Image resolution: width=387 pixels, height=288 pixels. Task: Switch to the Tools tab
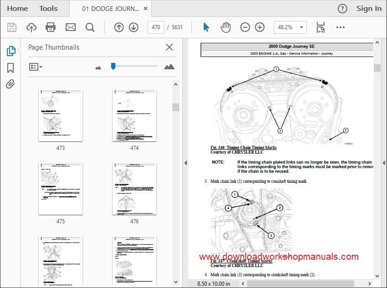[x=48, y=8]
